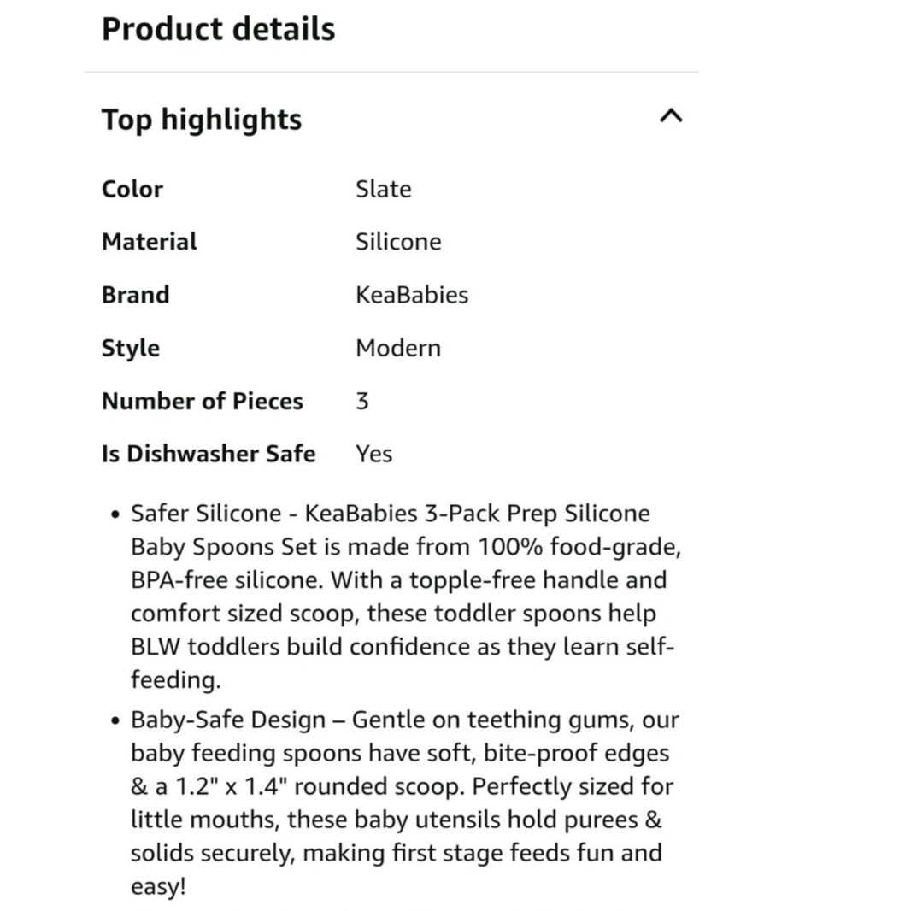911x911 pixels.
Task: Click the Slate color value
Action: [x=383, y=189]
